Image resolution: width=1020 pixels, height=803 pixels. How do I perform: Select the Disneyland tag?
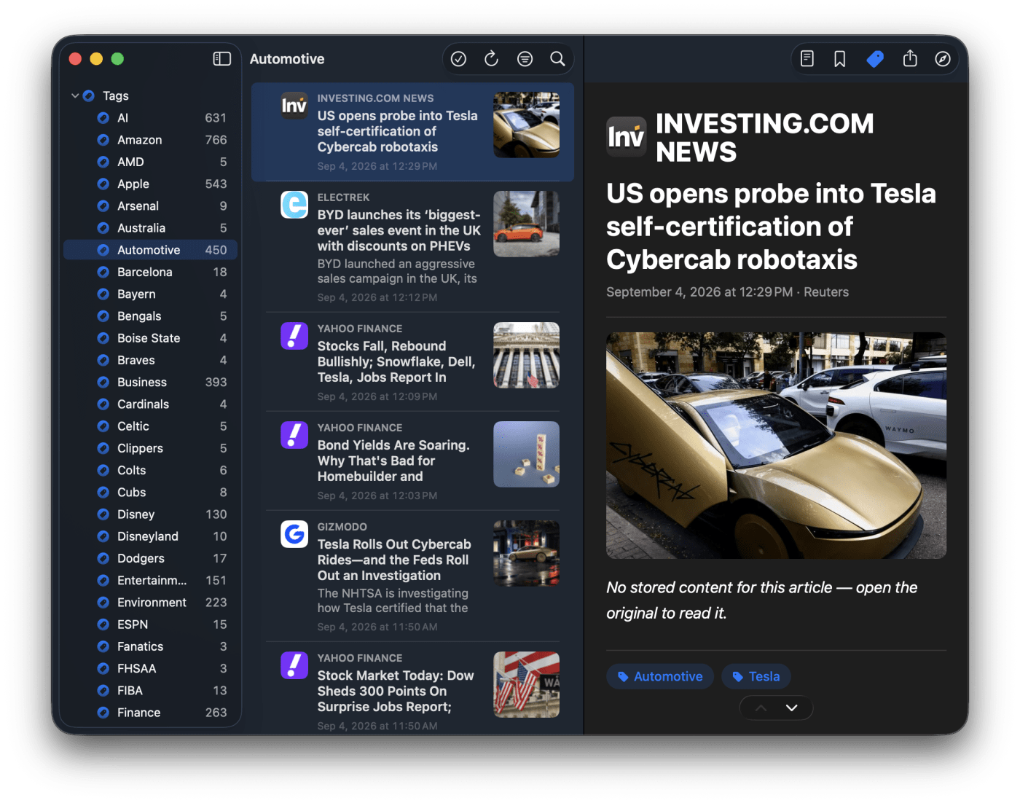[x=151, y=536]
